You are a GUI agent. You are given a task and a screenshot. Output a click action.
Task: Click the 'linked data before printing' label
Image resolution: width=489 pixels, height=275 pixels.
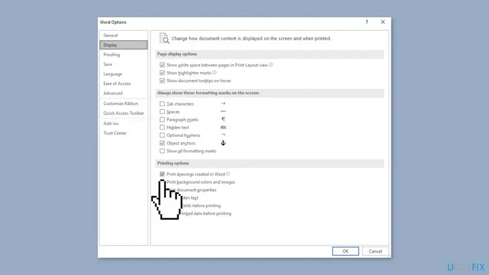206,214
